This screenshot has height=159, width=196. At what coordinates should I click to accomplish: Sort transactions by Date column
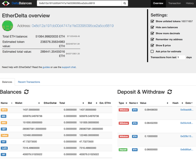point(189,103)
